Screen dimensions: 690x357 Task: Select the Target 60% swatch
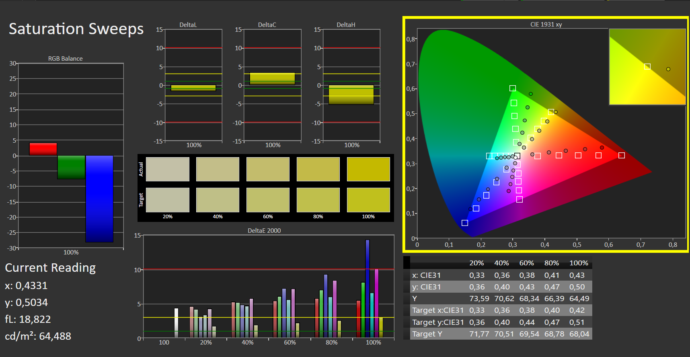(268, 200)
